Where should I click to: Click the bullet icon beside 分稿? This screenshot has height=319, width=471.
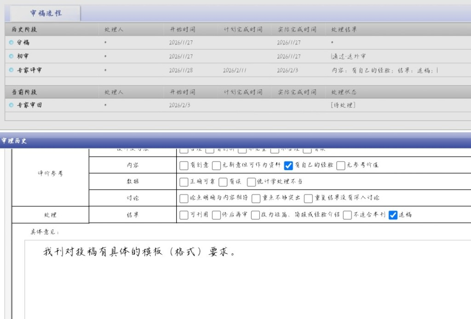coord(11,42)
